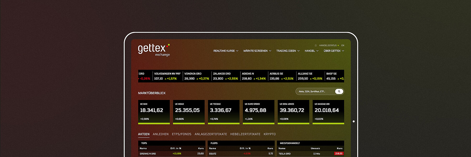Click DEUTZ in the Flops table
Viewport: 471px width, 157px height.
tap(213, 154)
